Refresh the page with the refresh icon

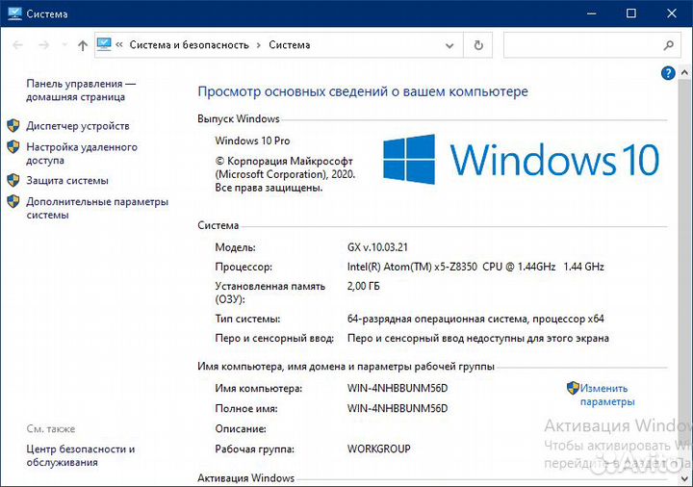point(478,44)
